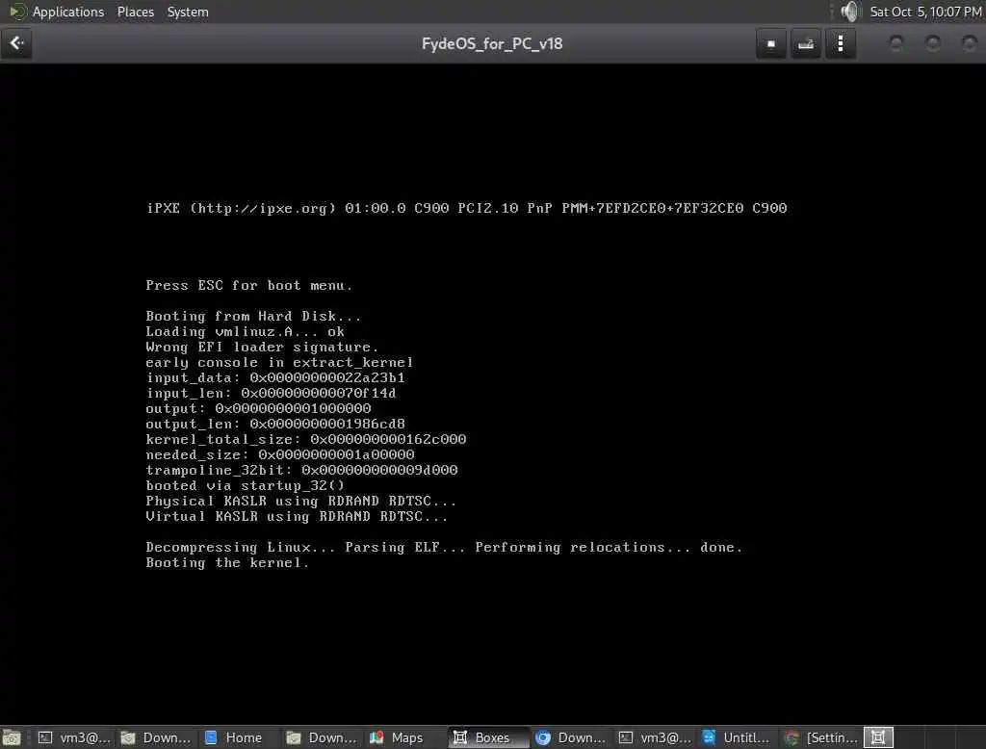
Task: Switch to the [Settin... Chrome taskbar window
Action: click(x=820, y=737)
